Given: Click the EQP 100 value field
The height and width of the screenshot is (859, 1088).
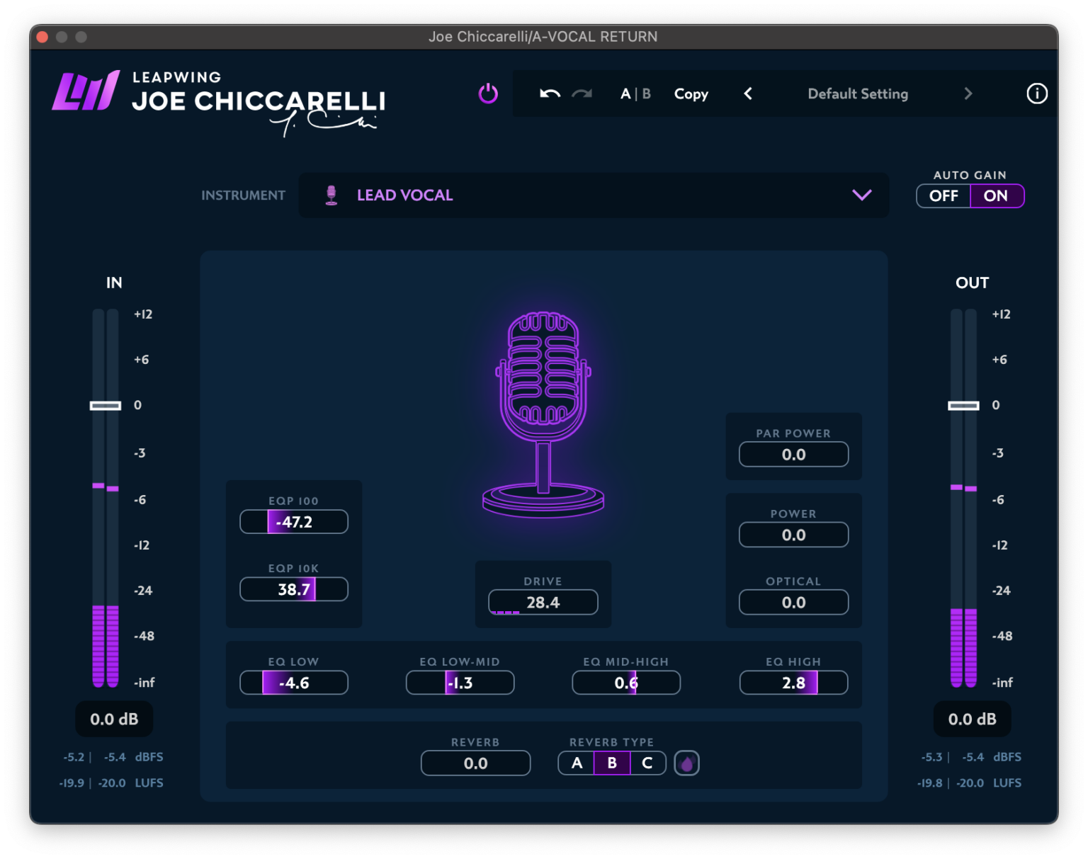Looking at the screenshot, I should click(x=293, y=522).
